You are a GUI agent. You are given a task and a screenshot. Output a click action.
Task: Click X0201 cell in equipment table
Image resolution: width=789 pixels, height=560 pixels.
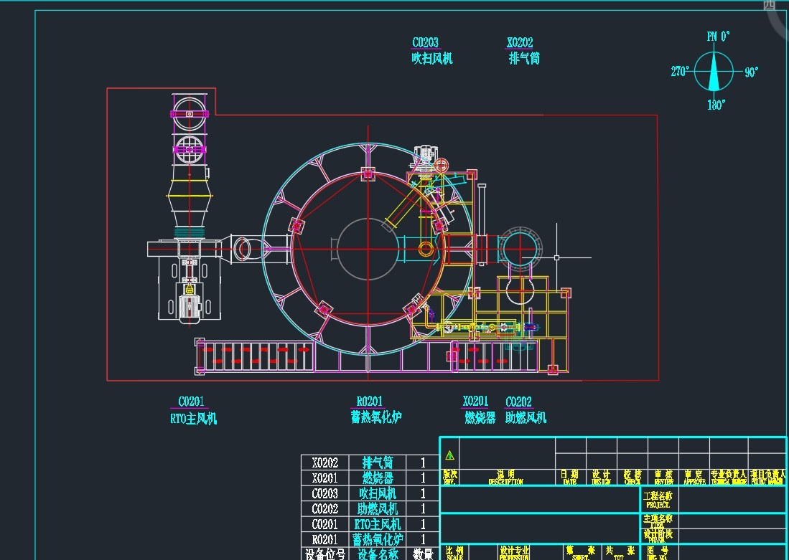point(325,478)
